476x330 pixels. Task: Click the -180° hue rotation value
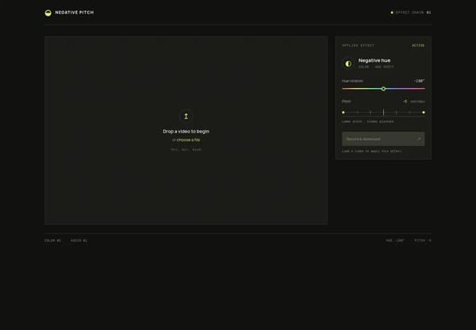pos(419,81)
